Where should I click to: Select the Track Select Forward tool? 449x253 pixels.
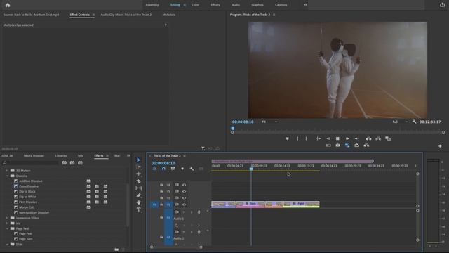pyautogui.click(x=139, y=167)
